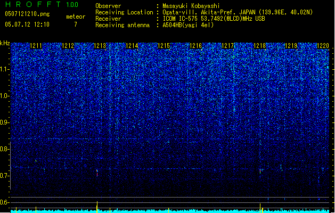Click the 1215 time marker
The height and width of the screenshot is (213, 335).
coord(164,46)
